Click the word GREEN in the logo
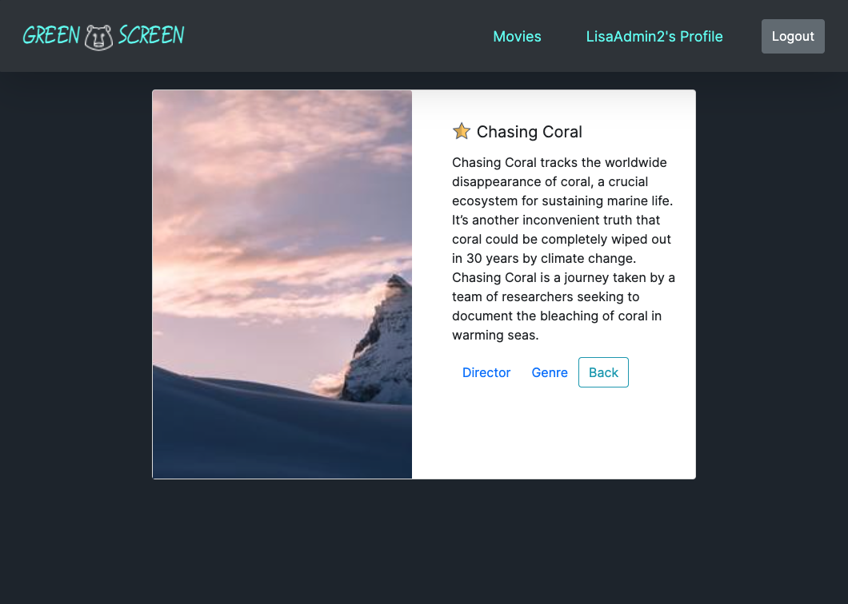The height and width of the screenshot is (604, 848). pos(51,36)
